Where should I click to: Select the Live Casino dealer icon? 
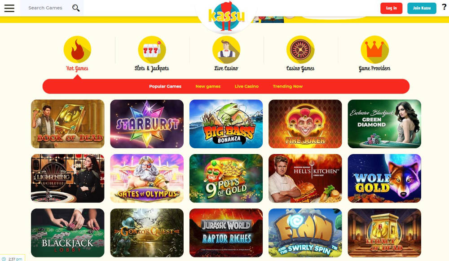(226, 49)
